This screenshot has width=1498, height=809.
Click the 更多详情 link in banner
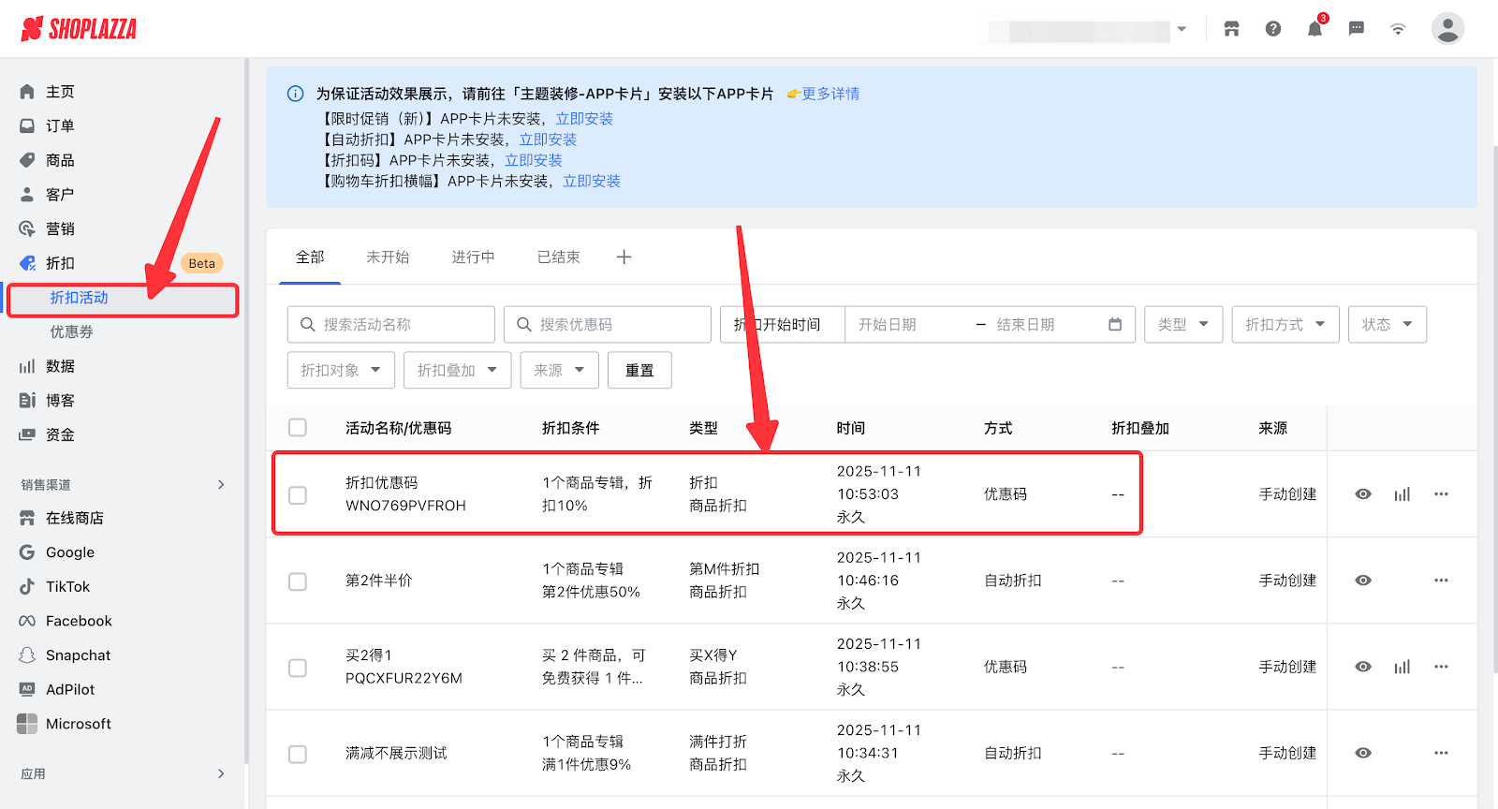[830, 94]
